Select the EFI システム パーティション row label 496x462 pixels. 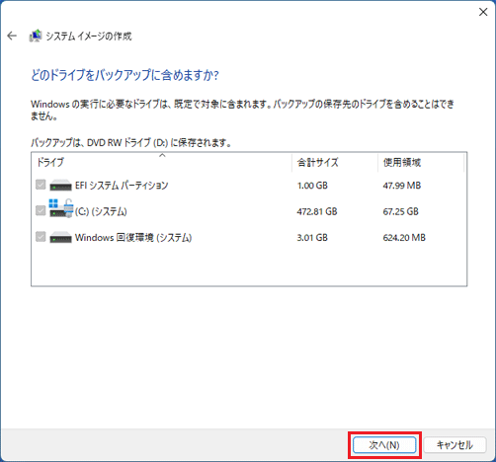point(122,186)
